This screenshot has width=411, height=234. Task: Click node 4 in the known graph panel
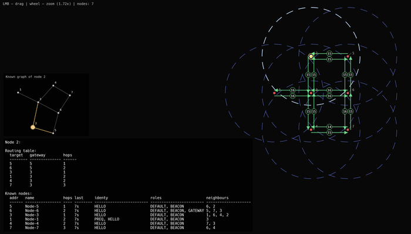(x=53, y=86)
